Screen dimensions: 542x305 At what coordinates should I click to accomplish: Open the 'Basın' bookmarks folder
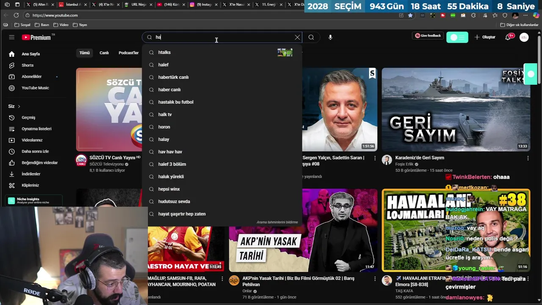[41, 25]
